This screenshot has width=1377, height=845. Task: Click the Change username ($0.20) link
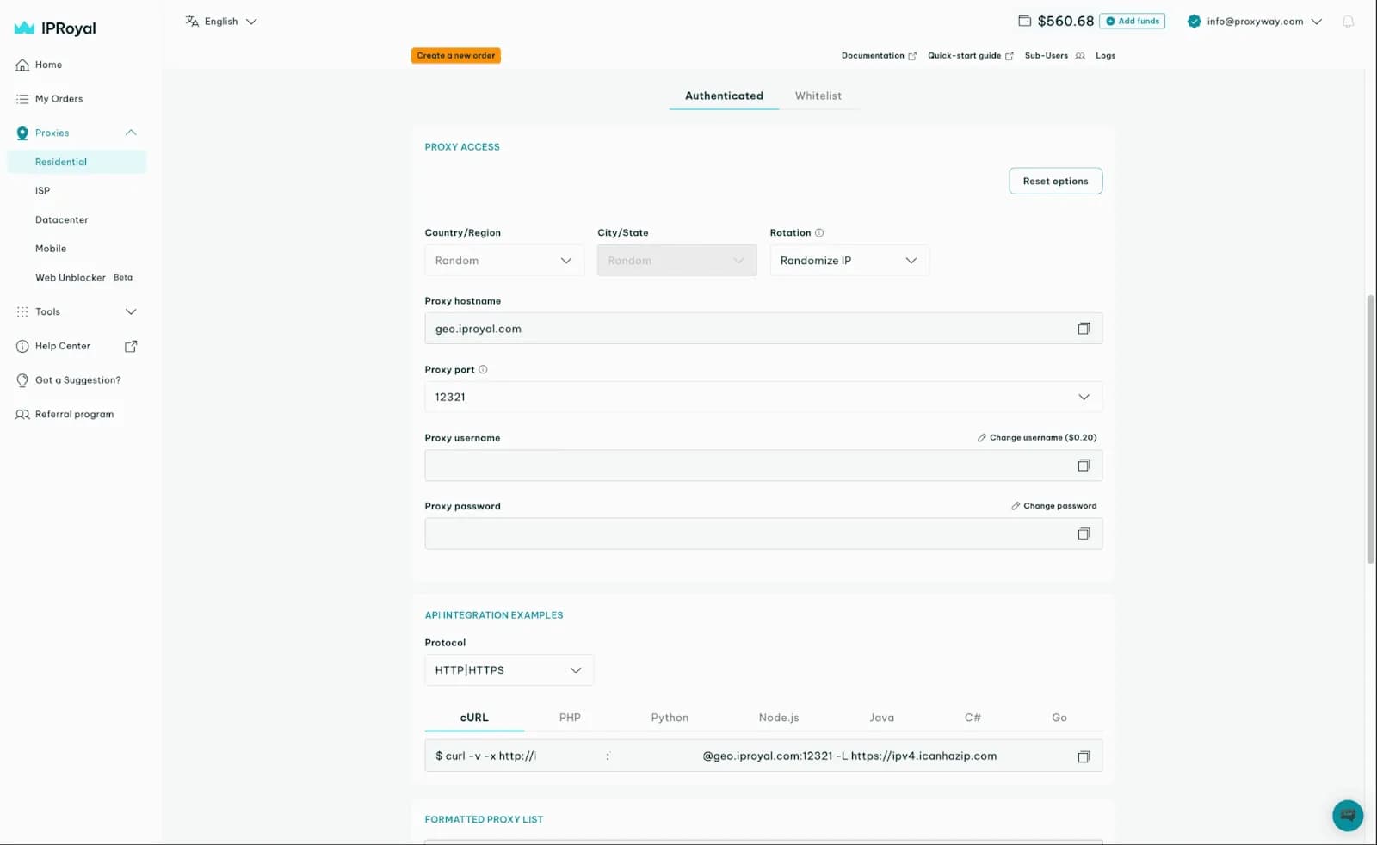coord(1037,437)
